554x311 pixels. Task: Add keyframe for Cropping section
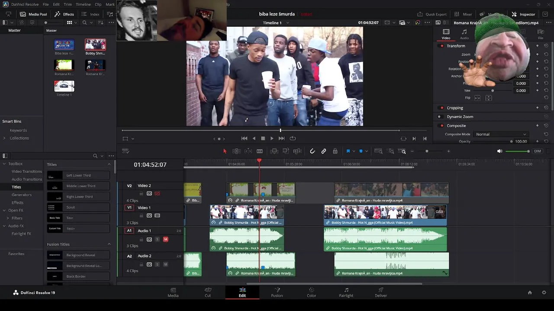pyautogui.click(x=538, y=108)
